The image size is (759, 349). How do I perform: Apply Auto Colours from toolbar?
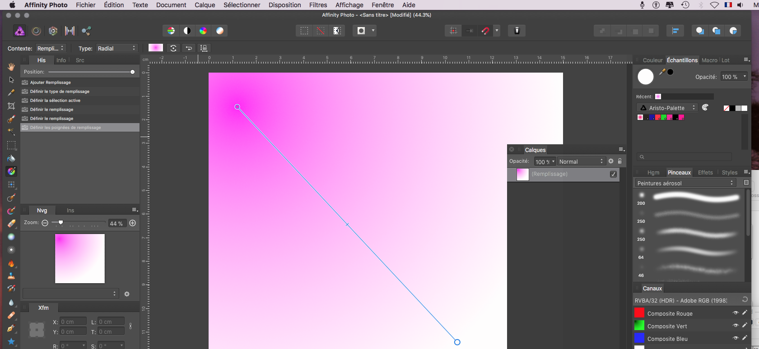pos(203,31)
